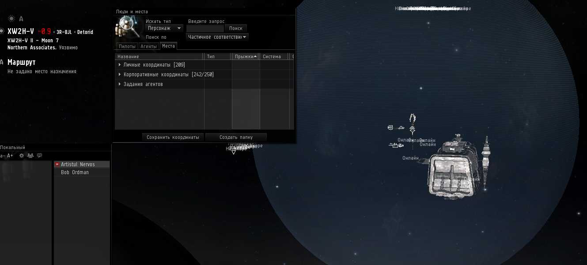Click the search query input field
Image resolution: width=587 pixels, height=265 pixels.
coord(205,28)
